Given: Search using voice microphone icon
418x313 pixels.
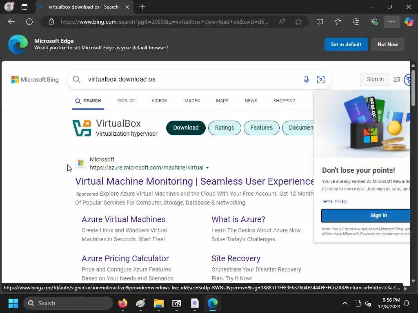Looking at the screenshot, I should click(306, 79).
